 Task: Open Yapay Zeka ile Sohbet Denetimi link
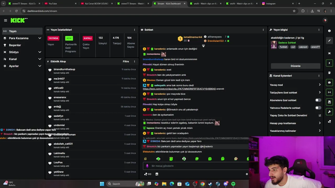click(x=295, y=115)
